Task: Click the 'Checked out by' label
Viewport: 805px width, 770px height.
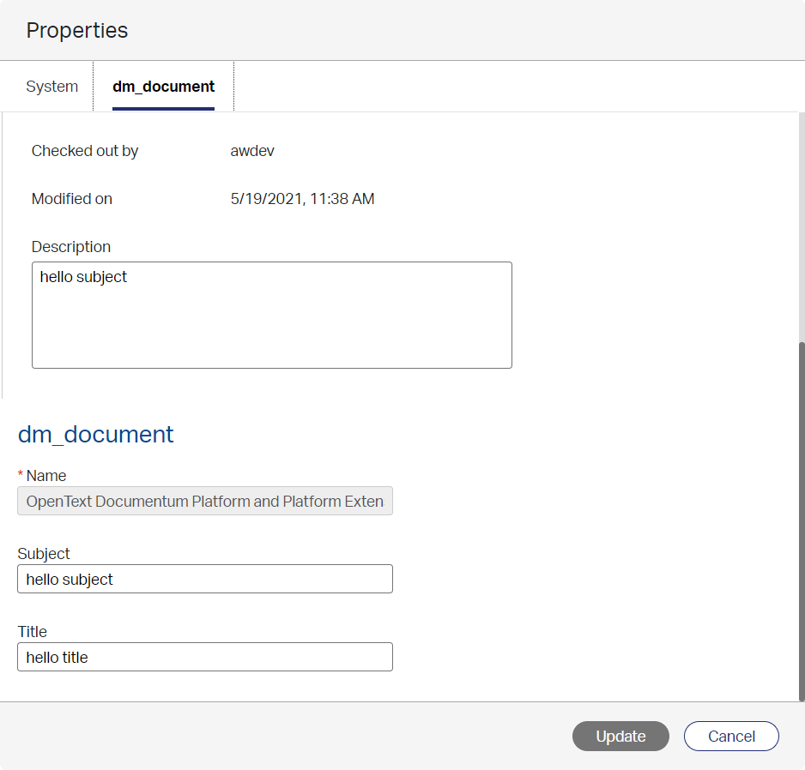Action: point(85,151)
